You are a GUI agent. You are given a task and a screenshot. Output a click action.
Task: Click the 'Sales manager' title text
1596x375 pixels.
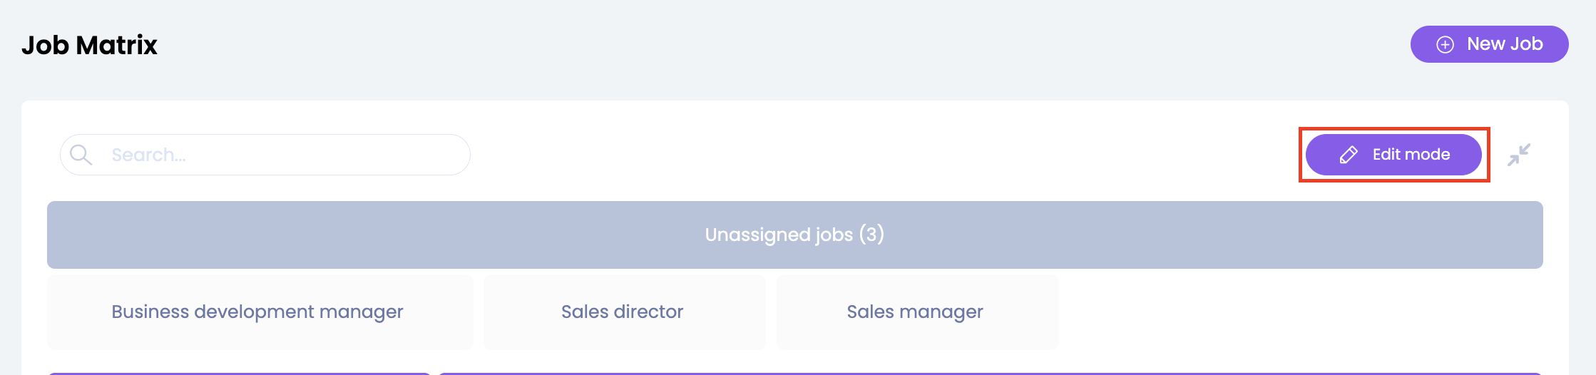tap(914, 312)
